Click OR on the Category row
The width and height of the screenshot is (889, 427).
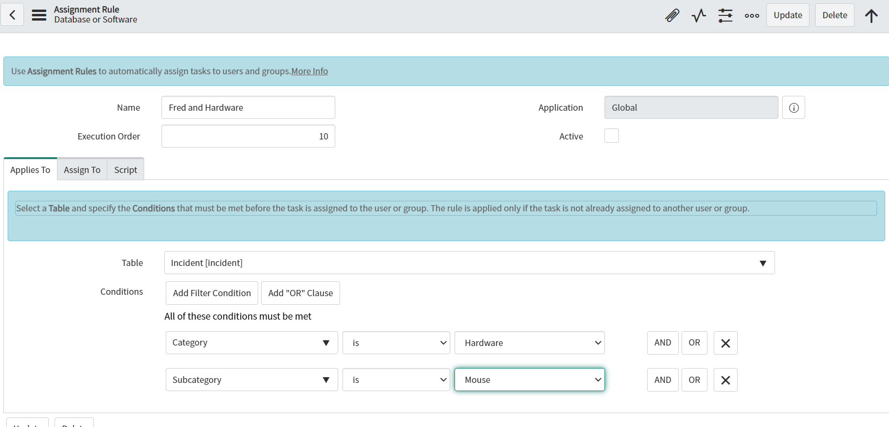click(695, 343)
